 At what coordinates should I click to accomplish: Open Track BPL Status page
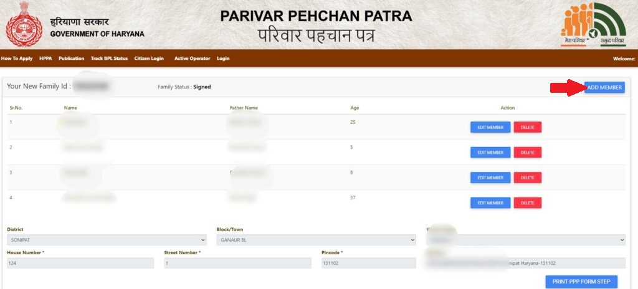109,59
